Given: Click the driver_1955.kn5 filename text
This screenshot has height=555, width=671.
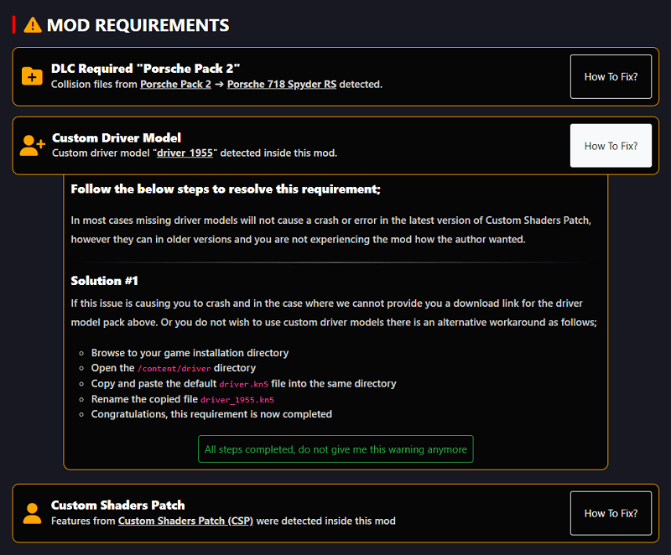Looking at the screenshot, I should 239,399.
